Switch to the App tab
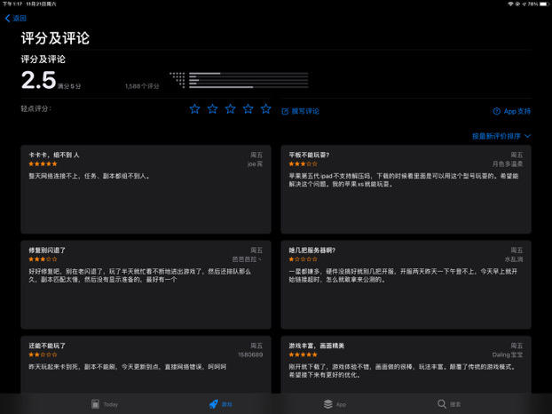The image size is (552, 414). (335, 404)
